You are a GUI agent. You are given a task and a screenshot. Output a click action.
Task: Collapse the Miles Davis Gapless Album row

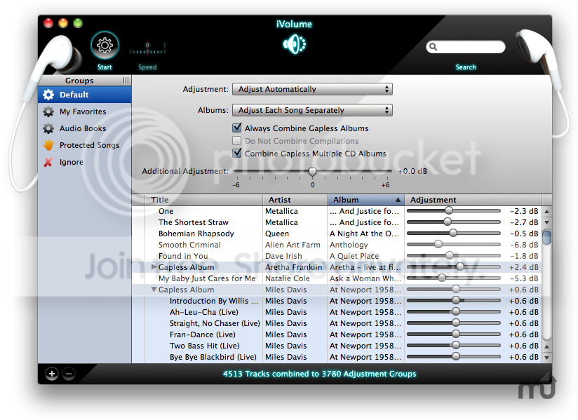[x=154, y=290]
